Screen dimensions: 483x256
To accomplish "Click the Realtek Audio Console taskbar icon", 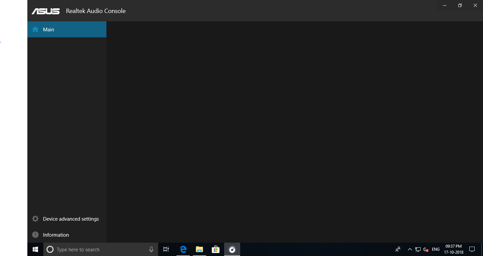I will (x=232, y=249).
